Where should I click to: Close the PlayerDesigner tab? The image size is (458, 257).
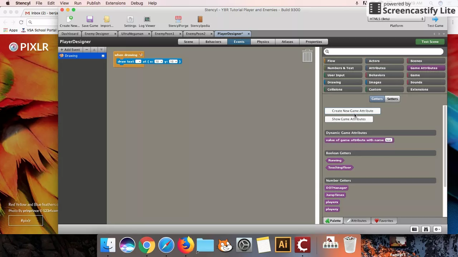tap(249, 34)
